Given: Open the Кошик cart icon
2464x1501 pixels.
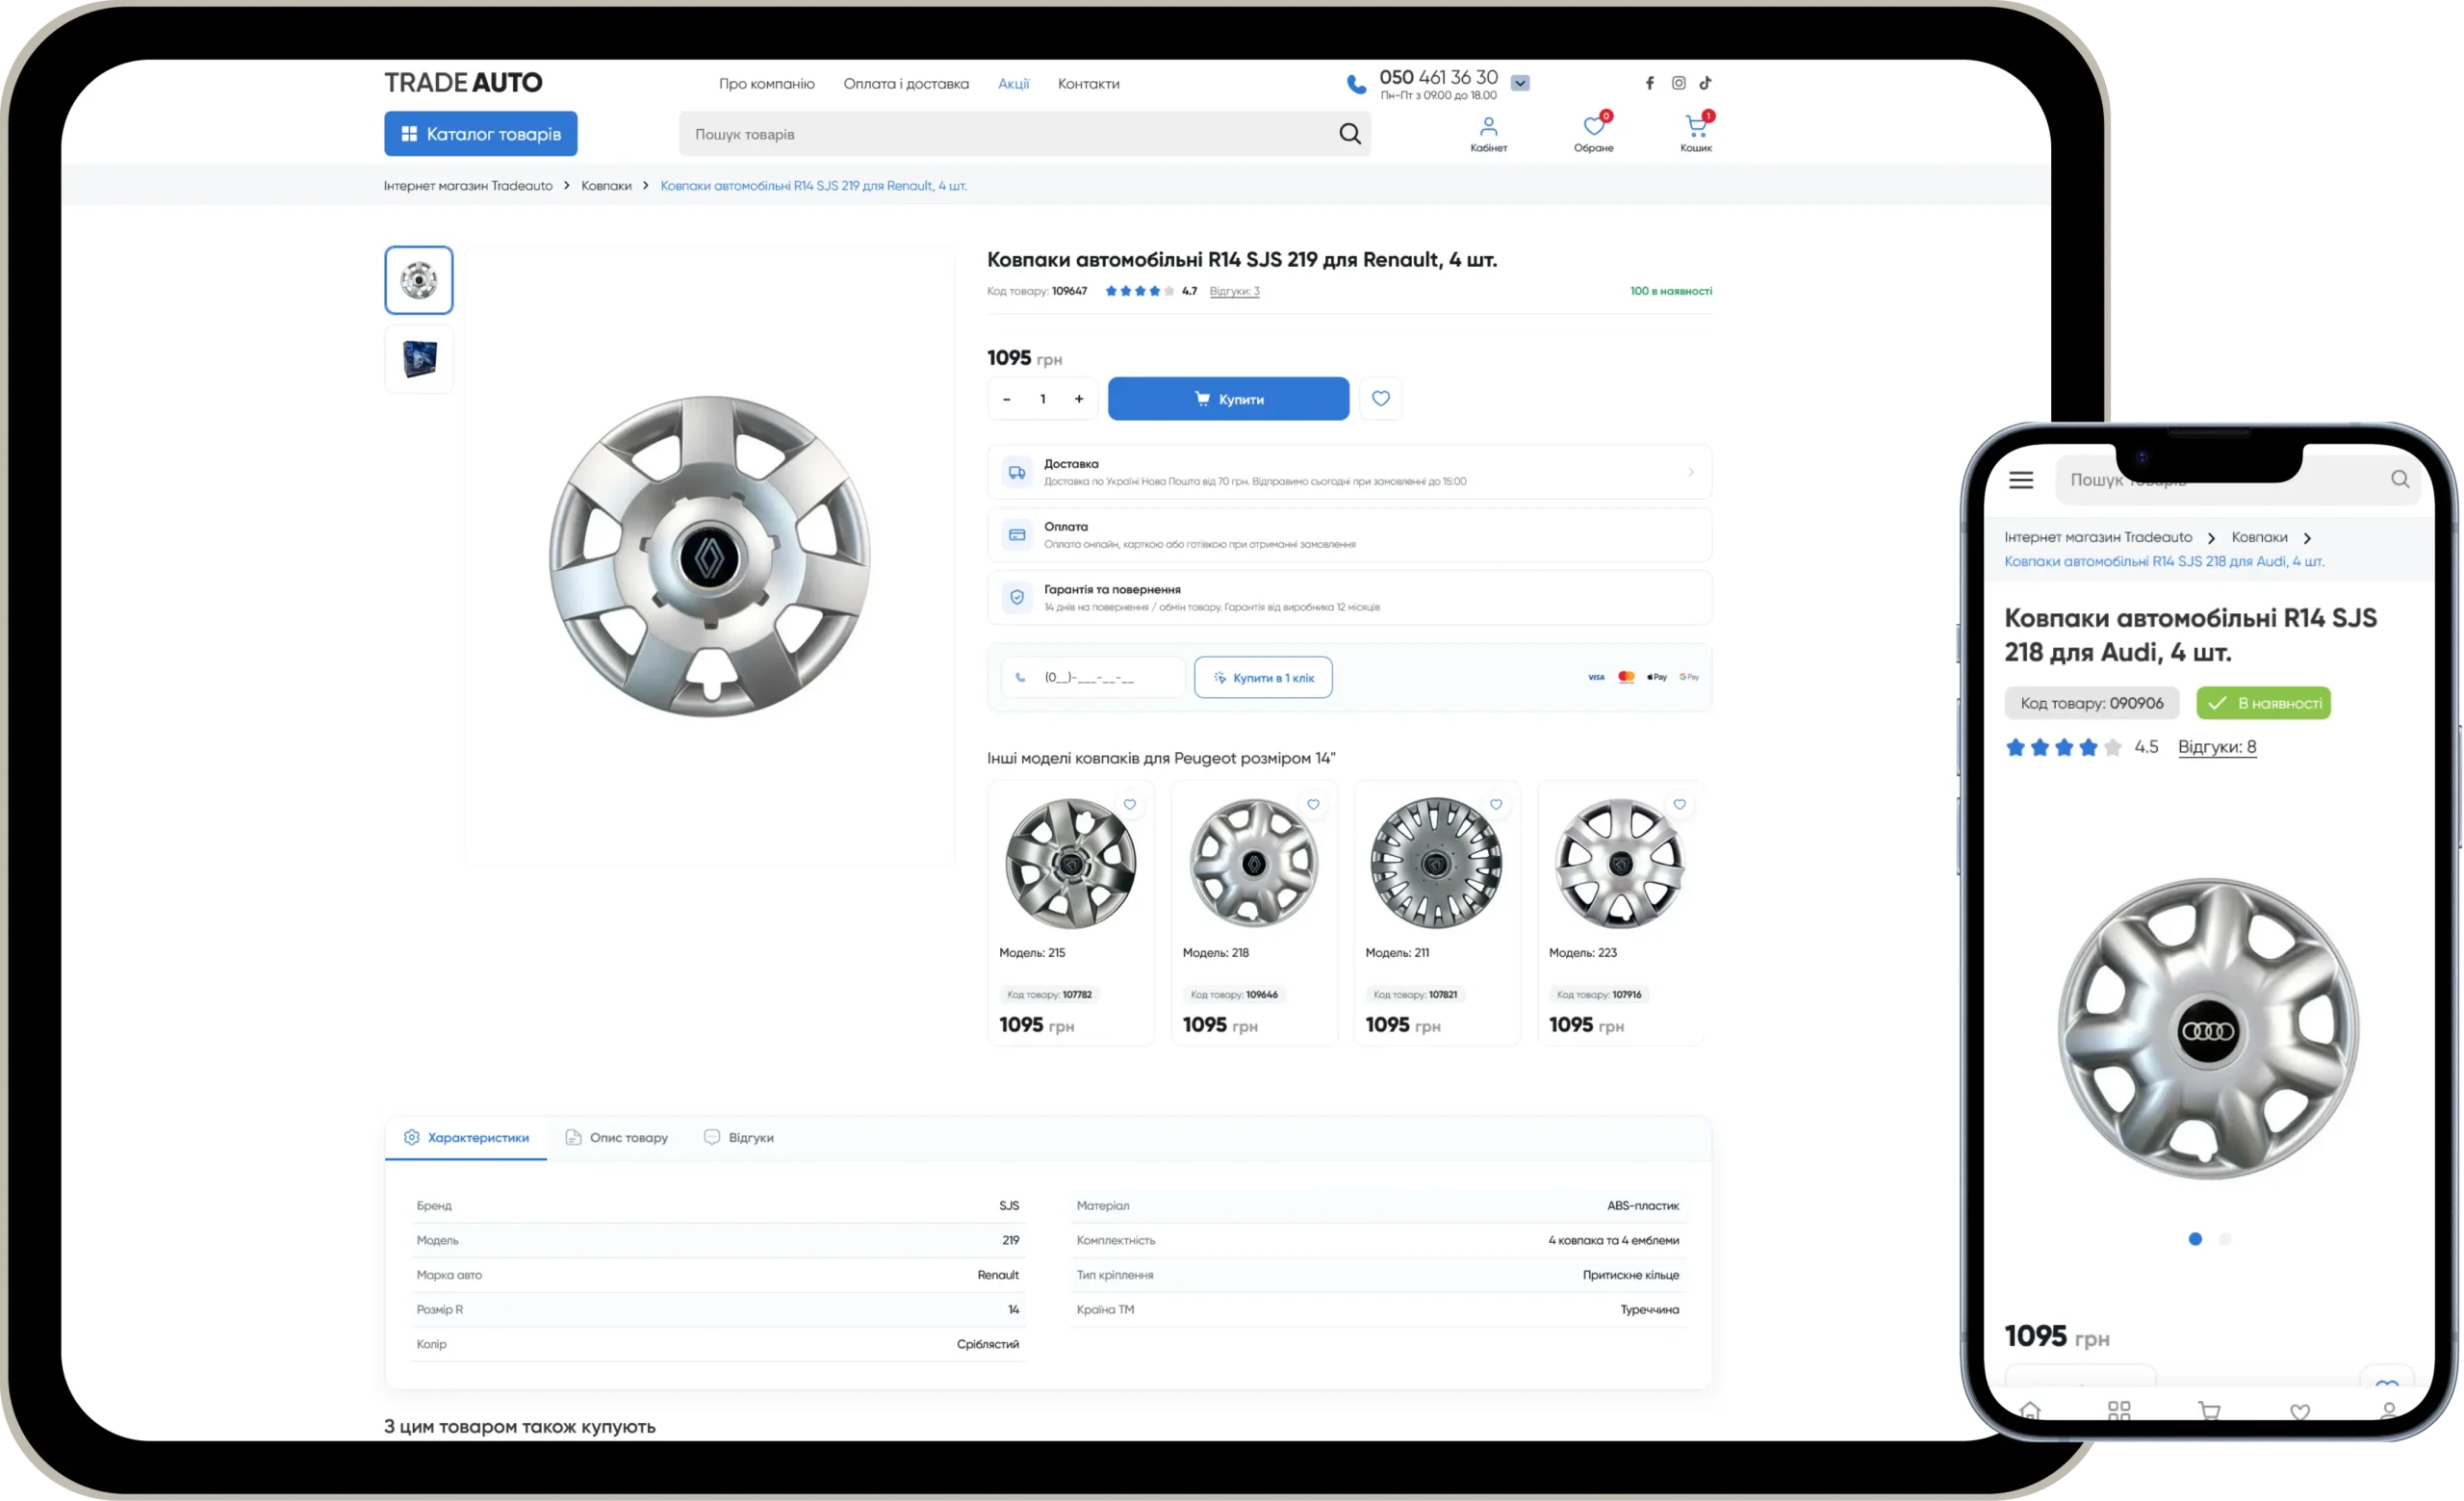Looking at the screenshot, I should (1696, 133).
